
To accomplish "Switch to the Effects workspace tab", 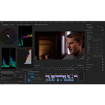I will coord(36,22).
